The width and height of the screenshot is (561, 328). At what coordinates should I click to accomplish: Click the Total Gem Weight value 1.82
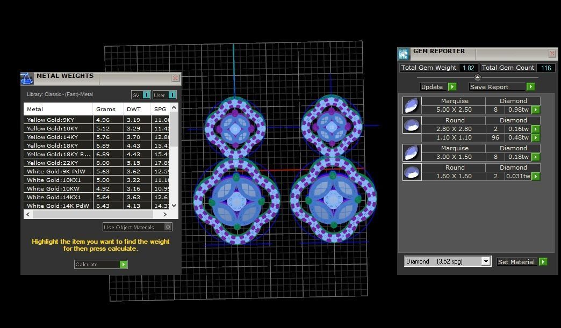click(x=469, y=68)
